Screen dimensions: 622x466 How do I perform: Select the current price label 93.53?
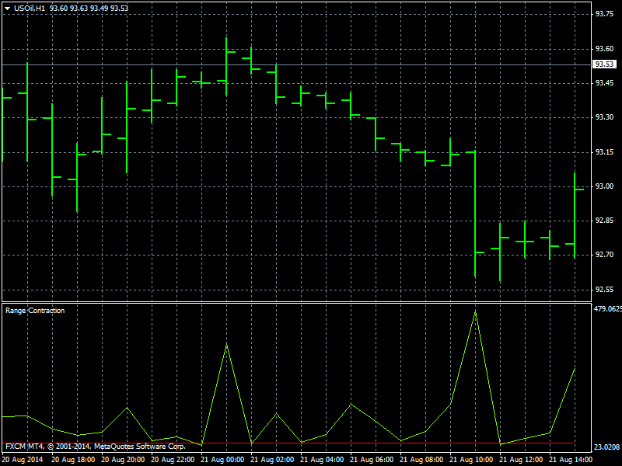pos(604,64)
